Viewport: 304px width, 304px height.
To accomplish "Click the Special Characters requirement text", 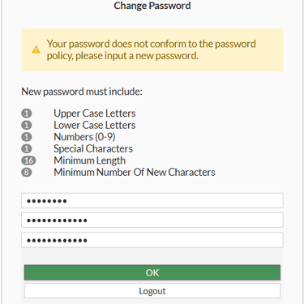I will pos(93,148).
